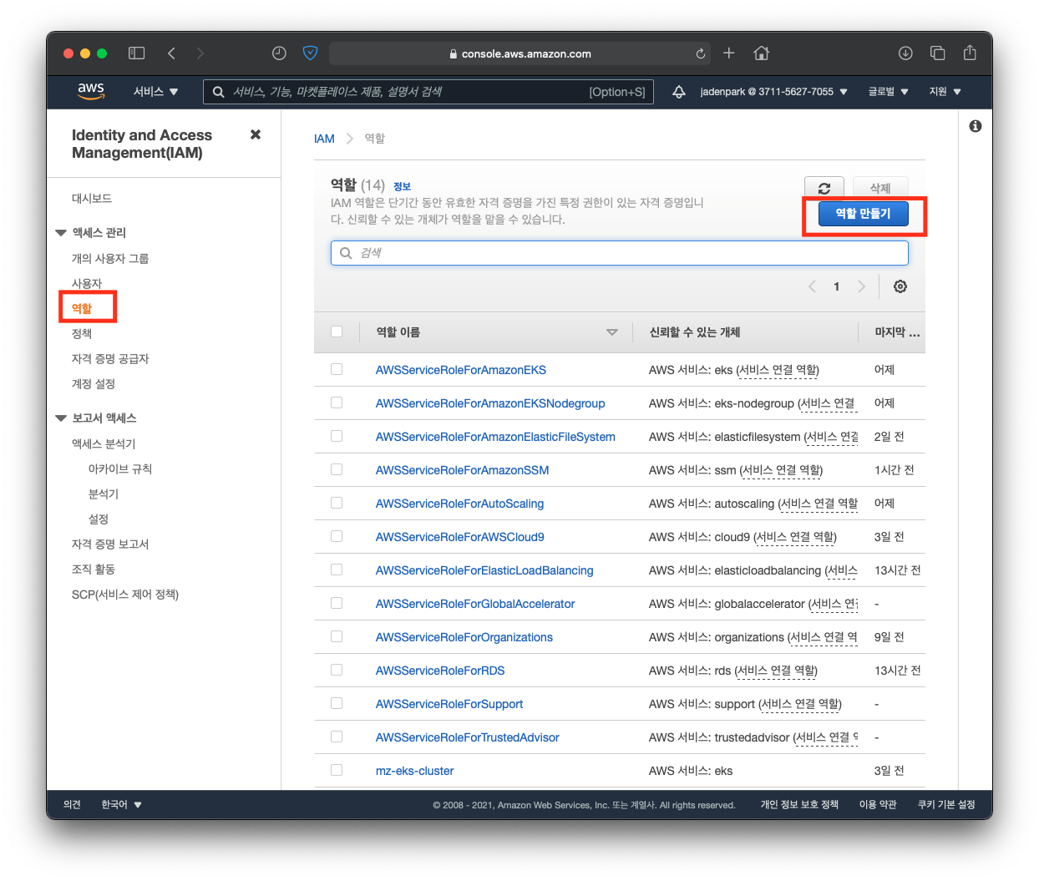The image size is (1039, 881).
Task: Open AWSServiceRoleForGlobalAccelerator role link
Action: pos(475,604)
